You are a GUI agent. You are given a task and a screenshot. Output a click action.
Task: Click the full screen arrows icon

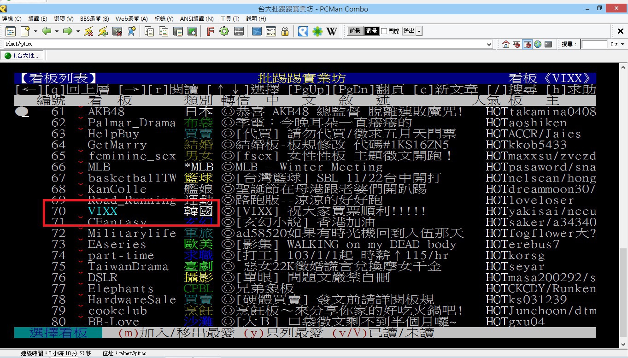point(239,31)
